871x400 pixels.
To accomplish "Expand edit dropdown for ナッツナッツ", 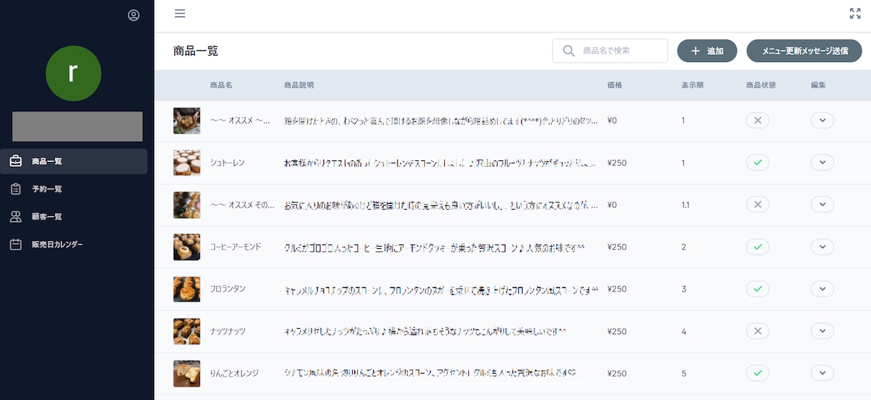I will pos(822,331).
